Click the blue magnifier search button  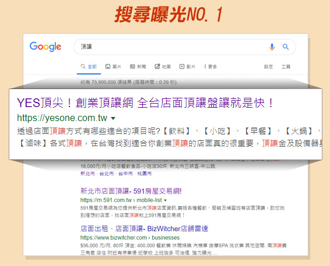point(286,47)
